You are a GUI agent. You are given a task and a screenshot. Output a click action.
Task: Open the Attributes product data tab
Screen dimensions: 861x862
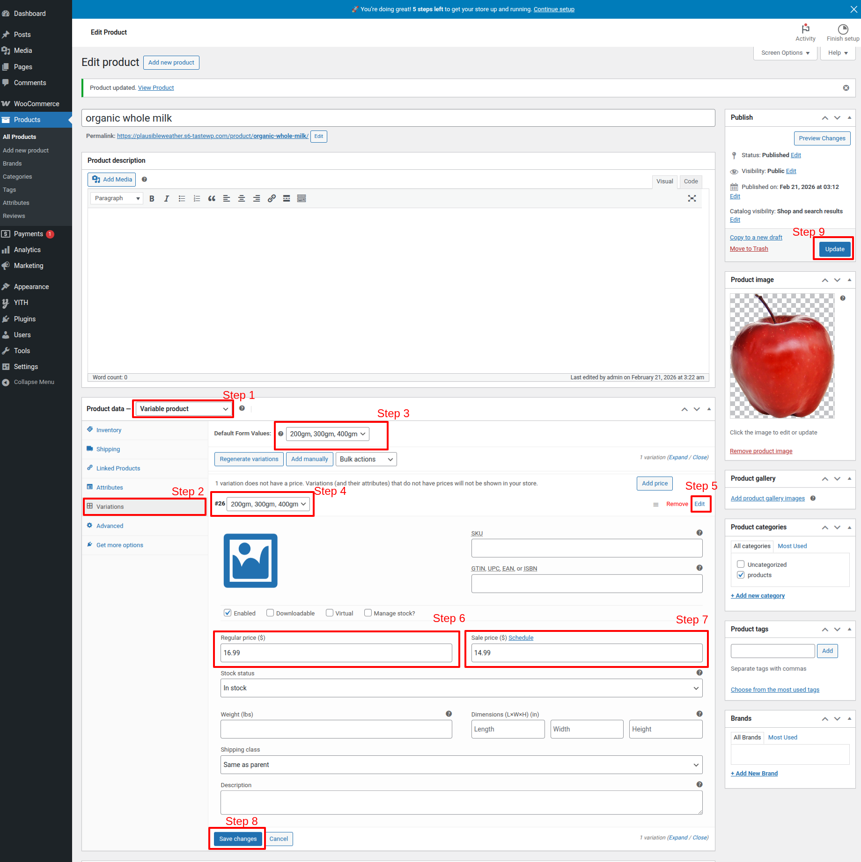[x=110, y=487]
